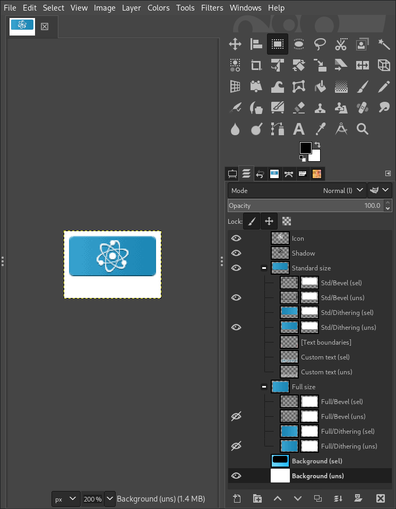This screenshot has height=509, width=396.
Task: Create a new layer group
Action: (x=257, y=498)
